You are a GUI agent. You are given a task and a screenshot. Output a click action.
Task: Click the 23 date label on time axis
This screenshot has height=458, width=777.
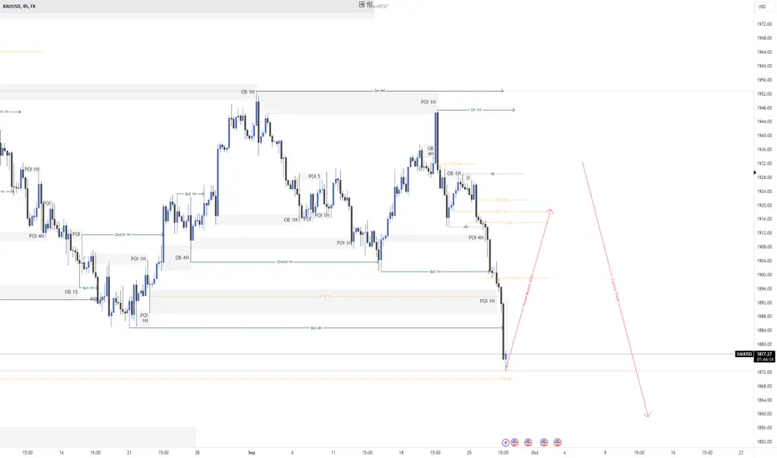(x=741, y=452)
